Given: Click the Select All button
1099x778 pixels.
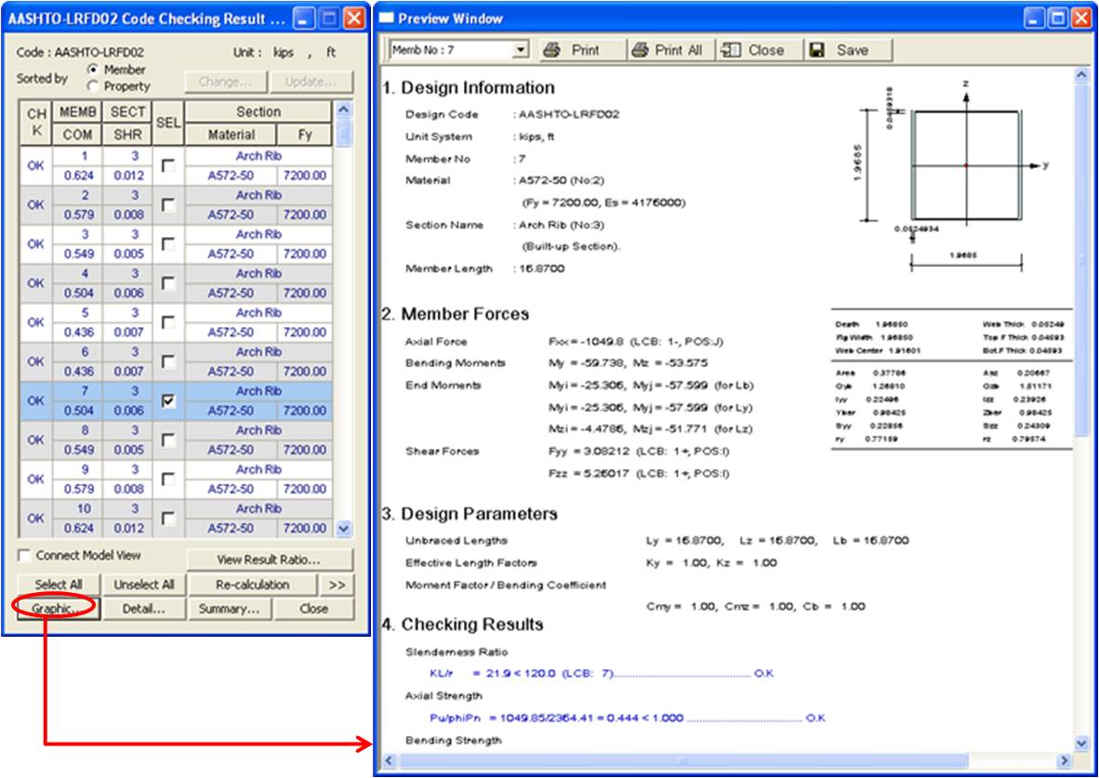Looking at the screenshot, I should coord(57,585).
